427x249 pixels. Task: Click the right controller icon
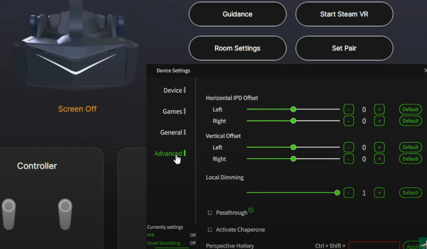(65, 213)
